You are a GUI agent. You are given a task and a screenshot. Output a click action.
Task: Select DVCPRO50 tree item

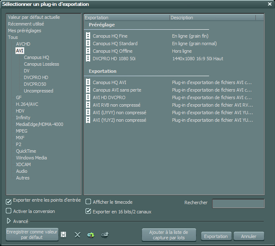[x=35, y=84]
